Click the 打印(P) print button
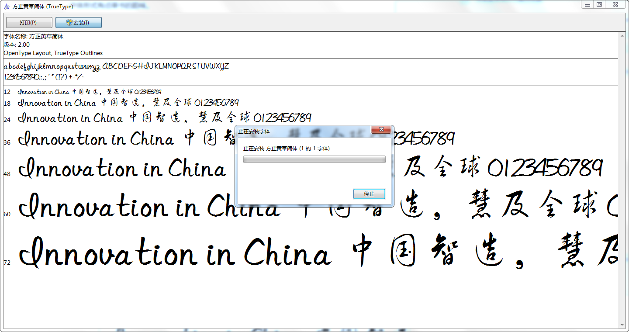 [x=28, y=22]
